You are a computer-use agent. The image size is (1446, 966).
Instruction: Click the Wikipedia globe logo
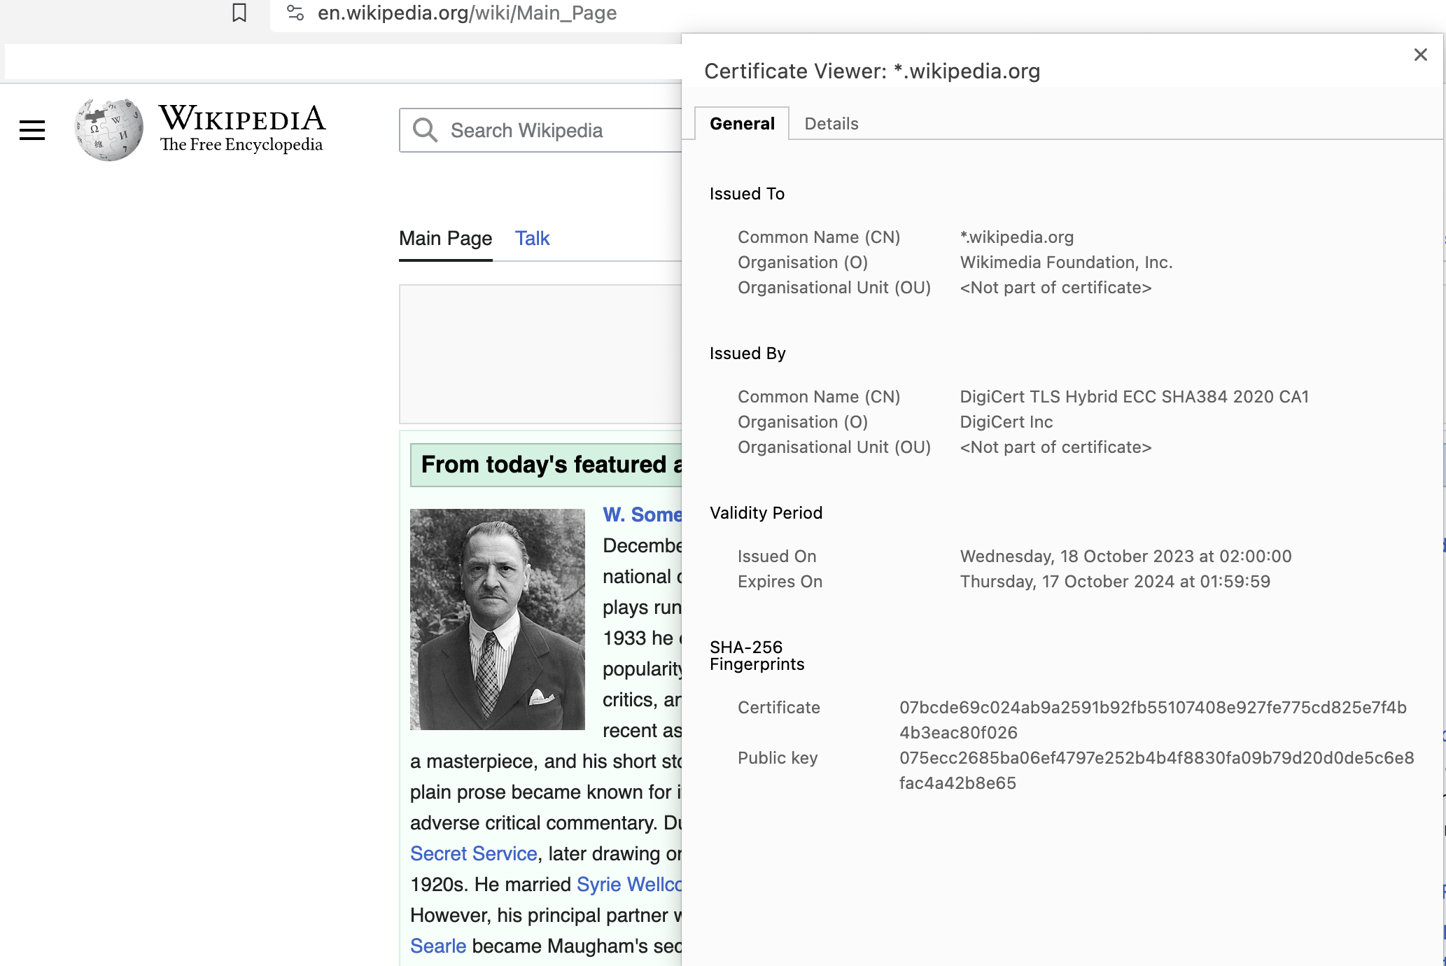click(x=109, y=129)
